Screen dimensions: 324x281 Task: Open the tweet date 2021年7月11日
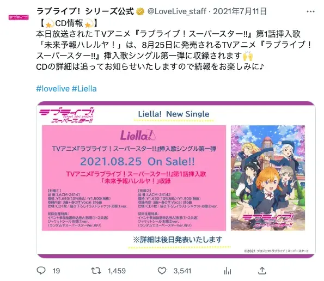click(x=240, y=11)
